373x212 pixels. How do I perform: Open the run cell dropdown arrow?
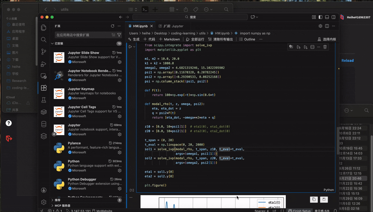click(134, 47)
